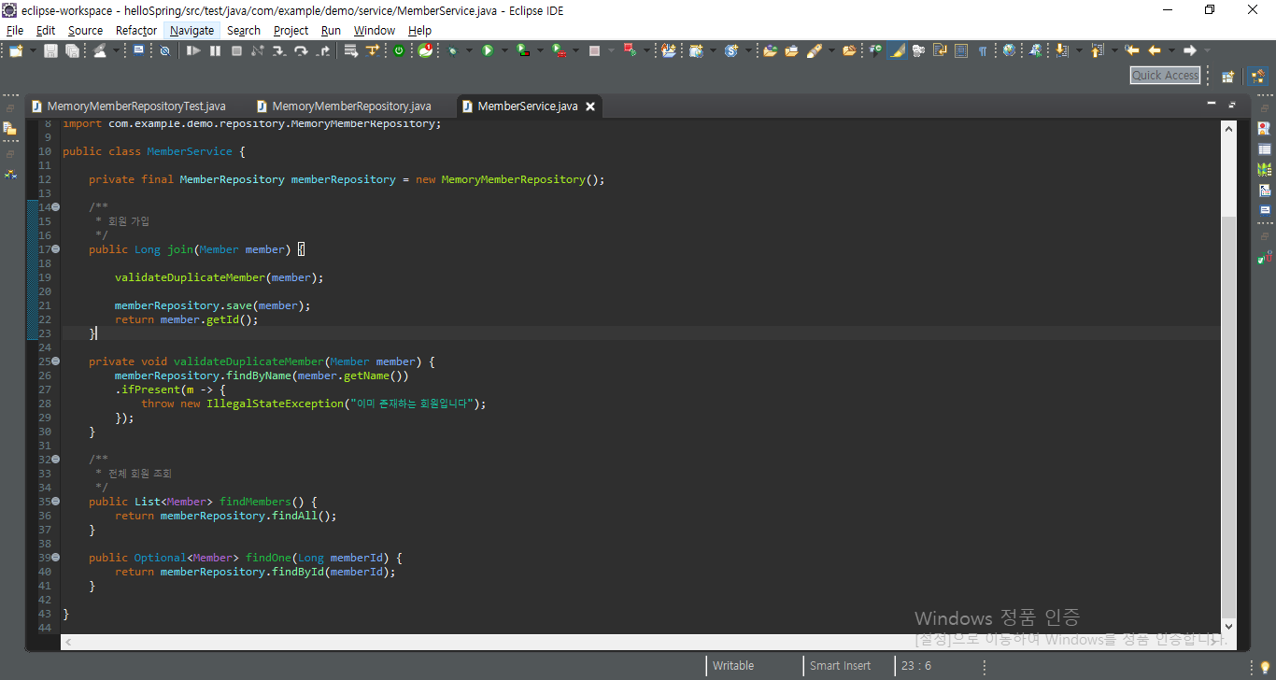1276x680 pixels.
Task: Select the active Java perspective icon
Action: pyautogui.click(x=1257, y=76)
